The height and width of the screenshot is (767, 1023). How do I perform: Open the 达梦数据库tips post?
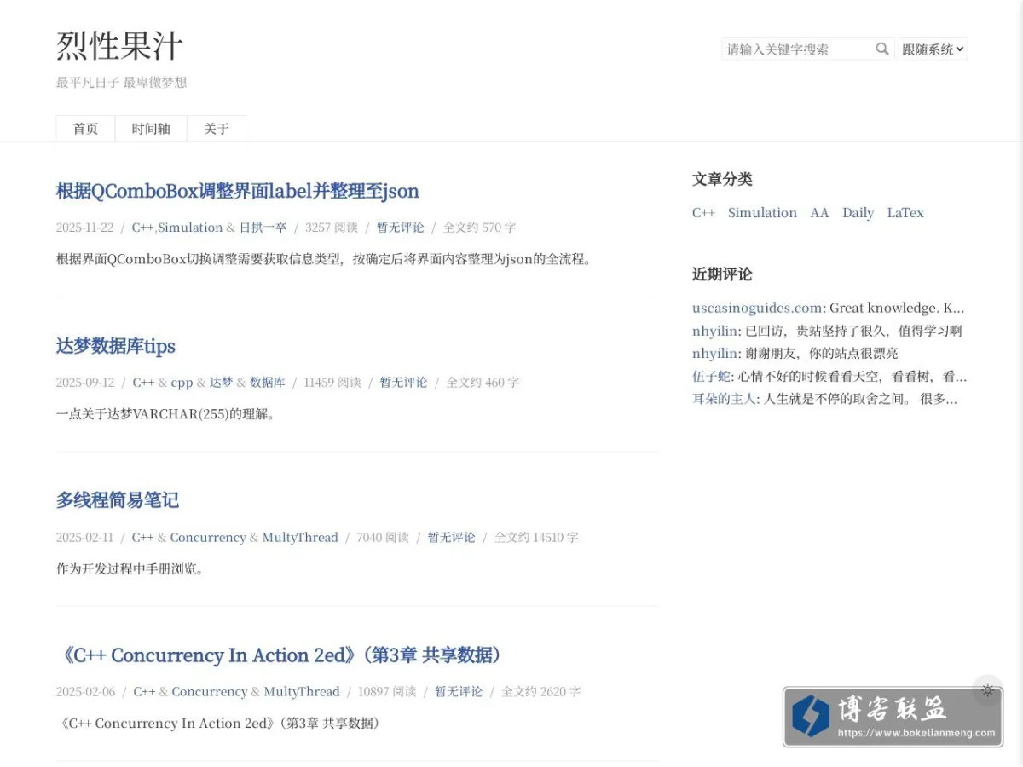coord(116,346)
